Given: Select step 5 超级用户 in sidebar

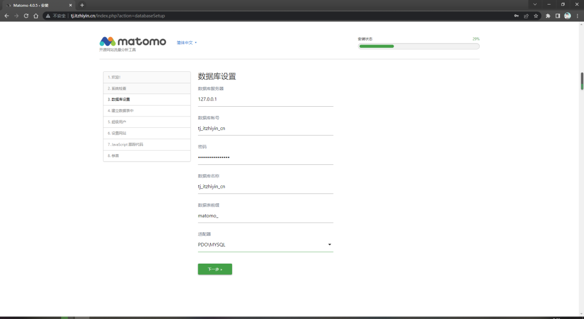Looking at the screenshot, I should 147,122.
